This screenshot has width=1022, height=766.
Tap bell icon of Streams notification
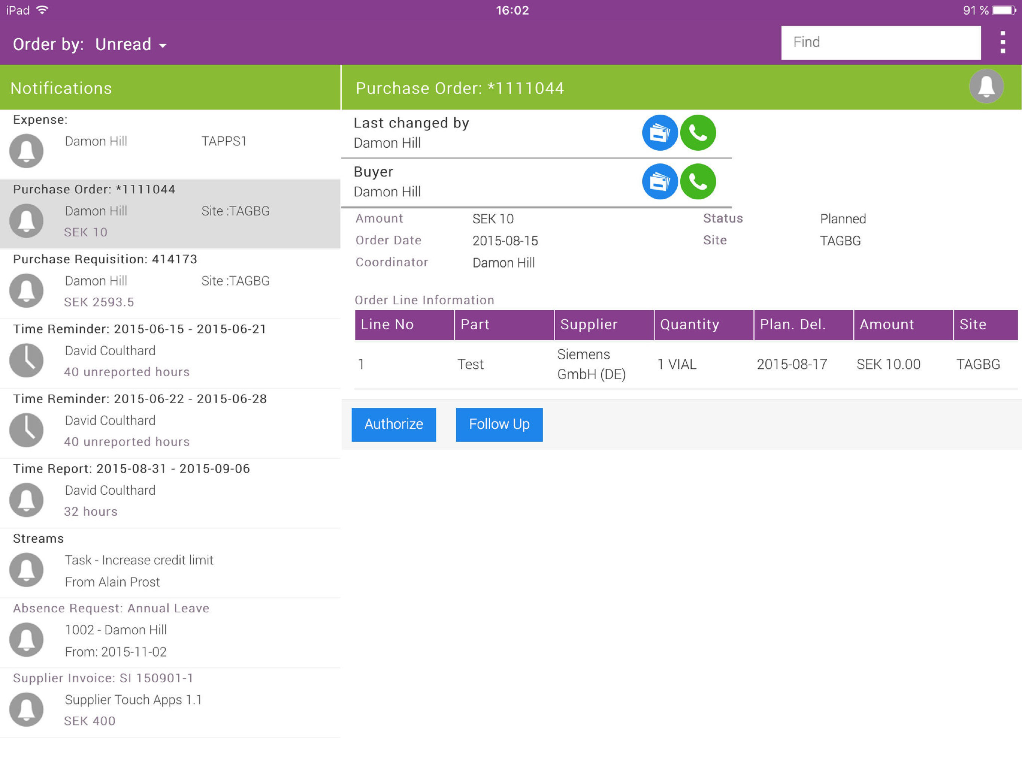click(26, 570)
